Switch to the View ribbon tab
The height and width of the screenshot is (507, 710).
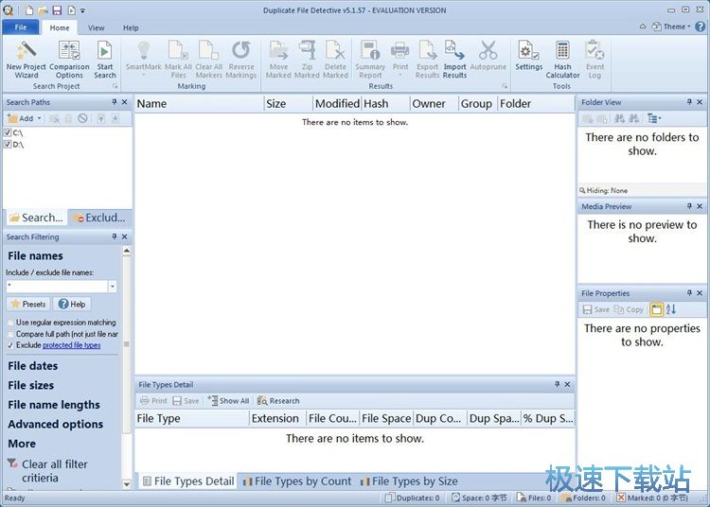pos(96,27)
